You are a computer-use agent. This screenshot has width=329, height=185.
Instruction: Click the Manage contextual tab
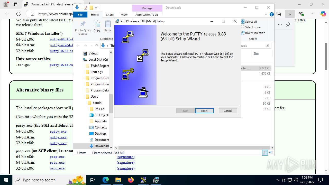click(x=147, y=8)
